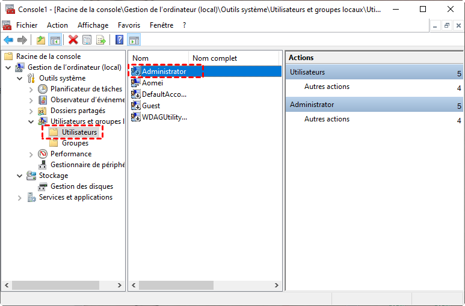Viewport: 465px width, 306px height.
Task: Click the Console1 toolbox icon in title bar
Action: (x=10, y=9)
